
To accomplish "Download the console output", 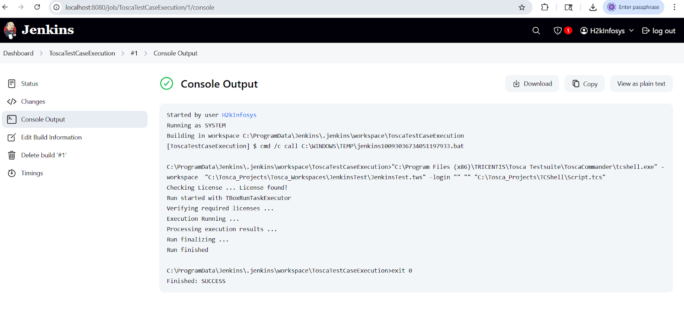I will (532, 84).
